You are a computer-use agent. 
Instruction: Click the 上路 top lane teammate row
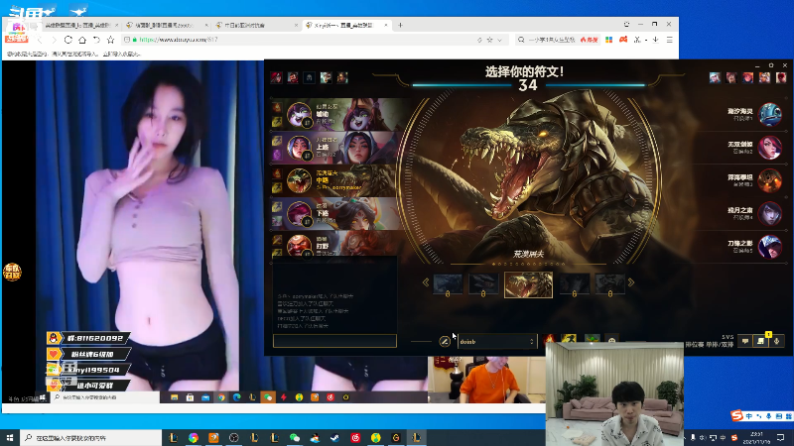pyautogui.click(x=336, y=148)
